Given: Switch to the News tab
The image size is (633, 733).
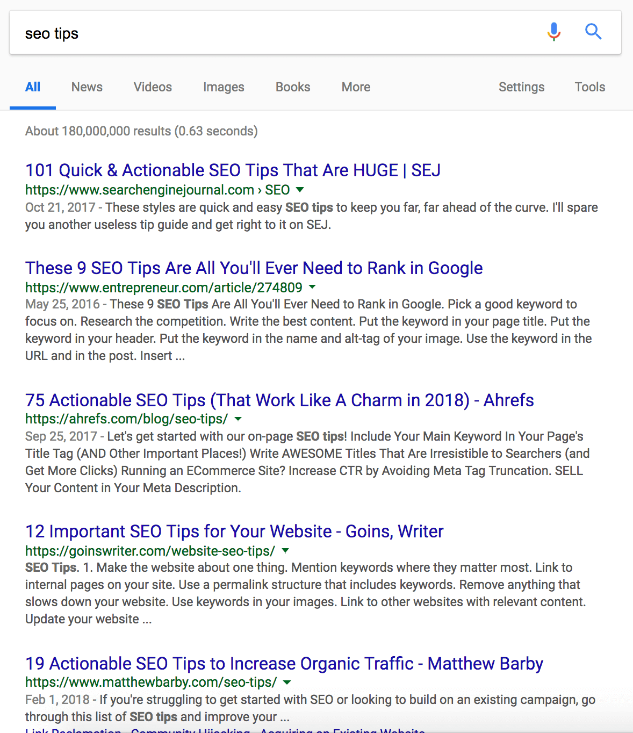Looking at the screenshot, I should (x=87, y=87).
